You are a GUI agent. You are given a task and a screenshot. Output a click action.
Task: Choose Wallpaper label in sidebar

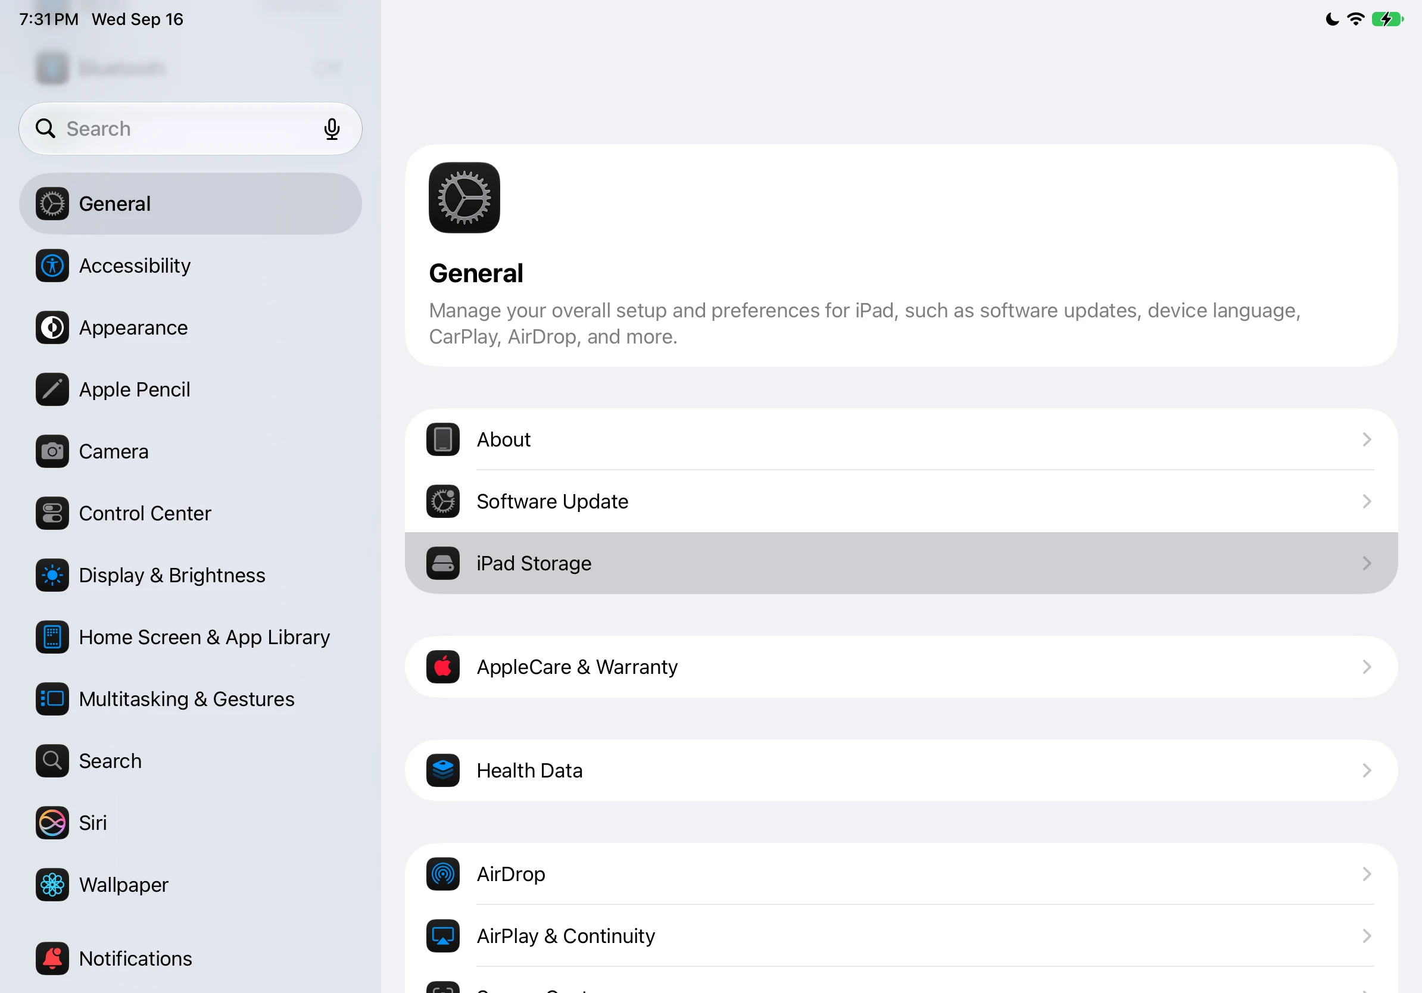[124, 885]
